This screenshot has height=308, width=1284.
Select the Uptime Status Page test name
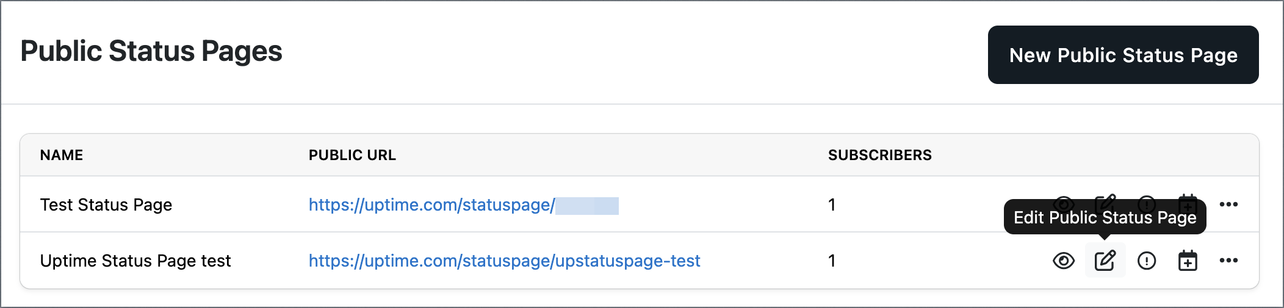[x=135, y=261]
